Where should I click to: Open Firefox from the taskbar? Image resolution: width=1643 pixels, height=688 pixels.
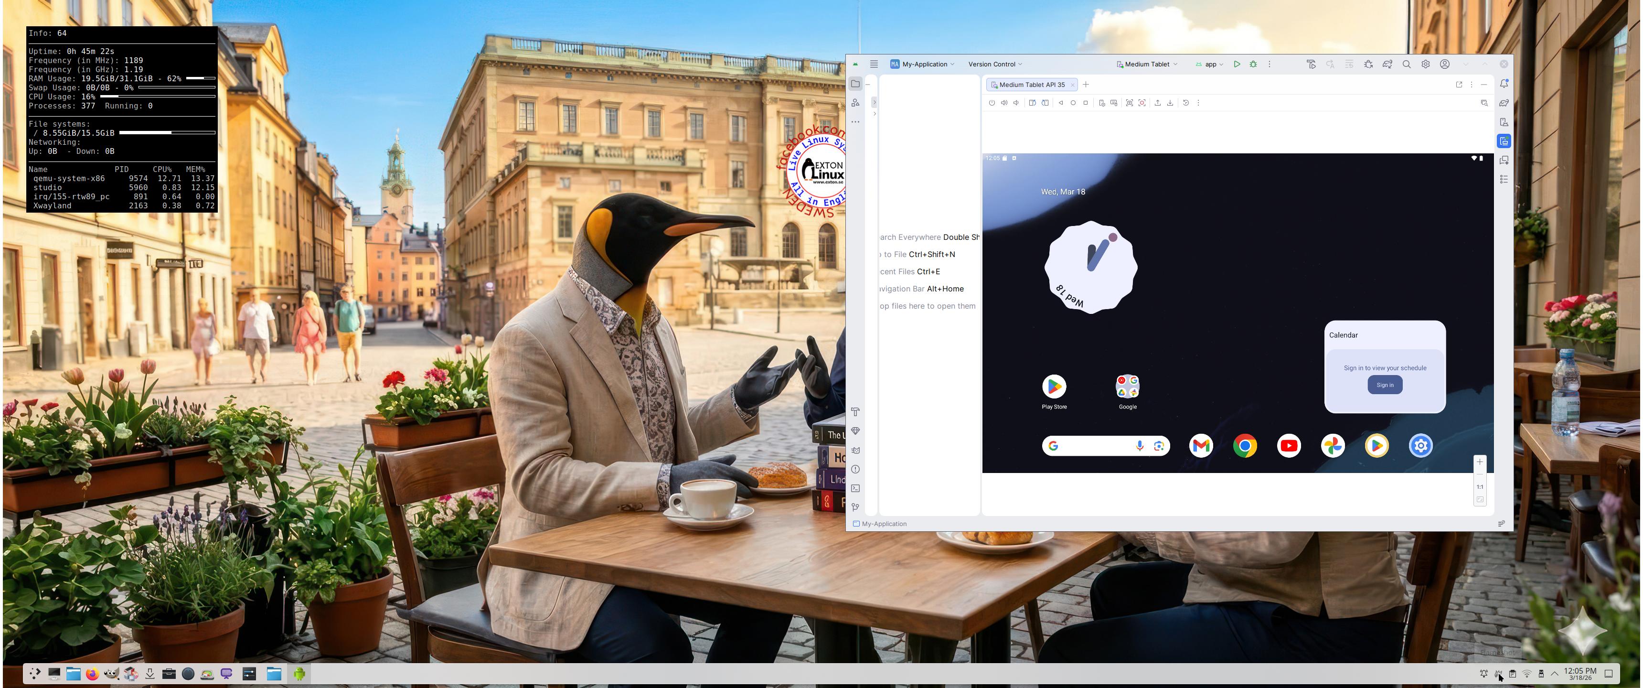[93, 673]
